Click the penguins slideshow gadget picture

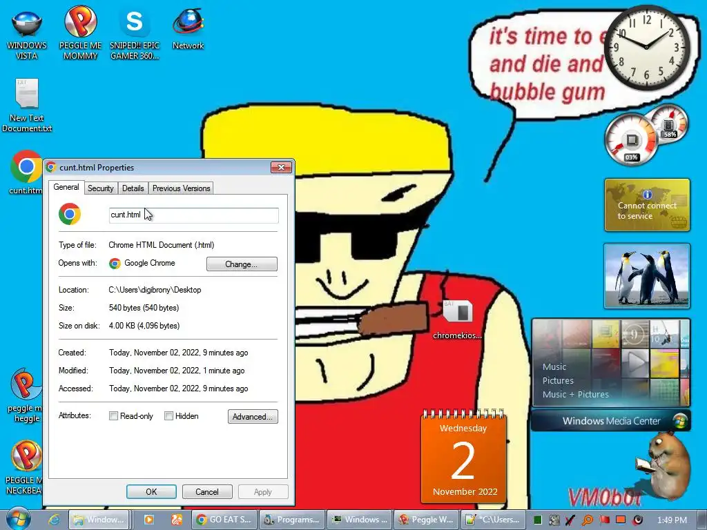(x=646, y=276)
